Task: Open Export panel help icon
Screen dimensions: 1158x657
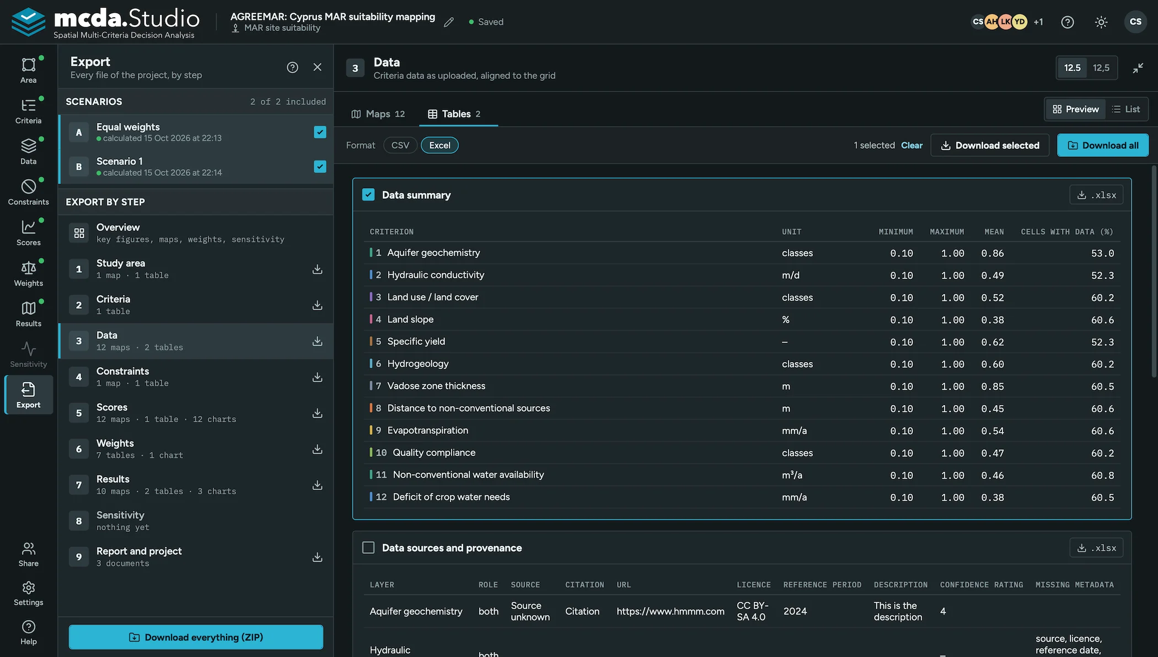Action: 292,67
